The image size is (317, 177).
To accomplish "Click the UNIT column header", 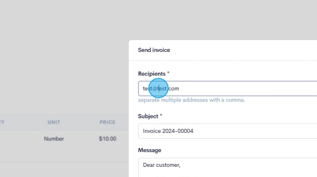I will 54,122.
